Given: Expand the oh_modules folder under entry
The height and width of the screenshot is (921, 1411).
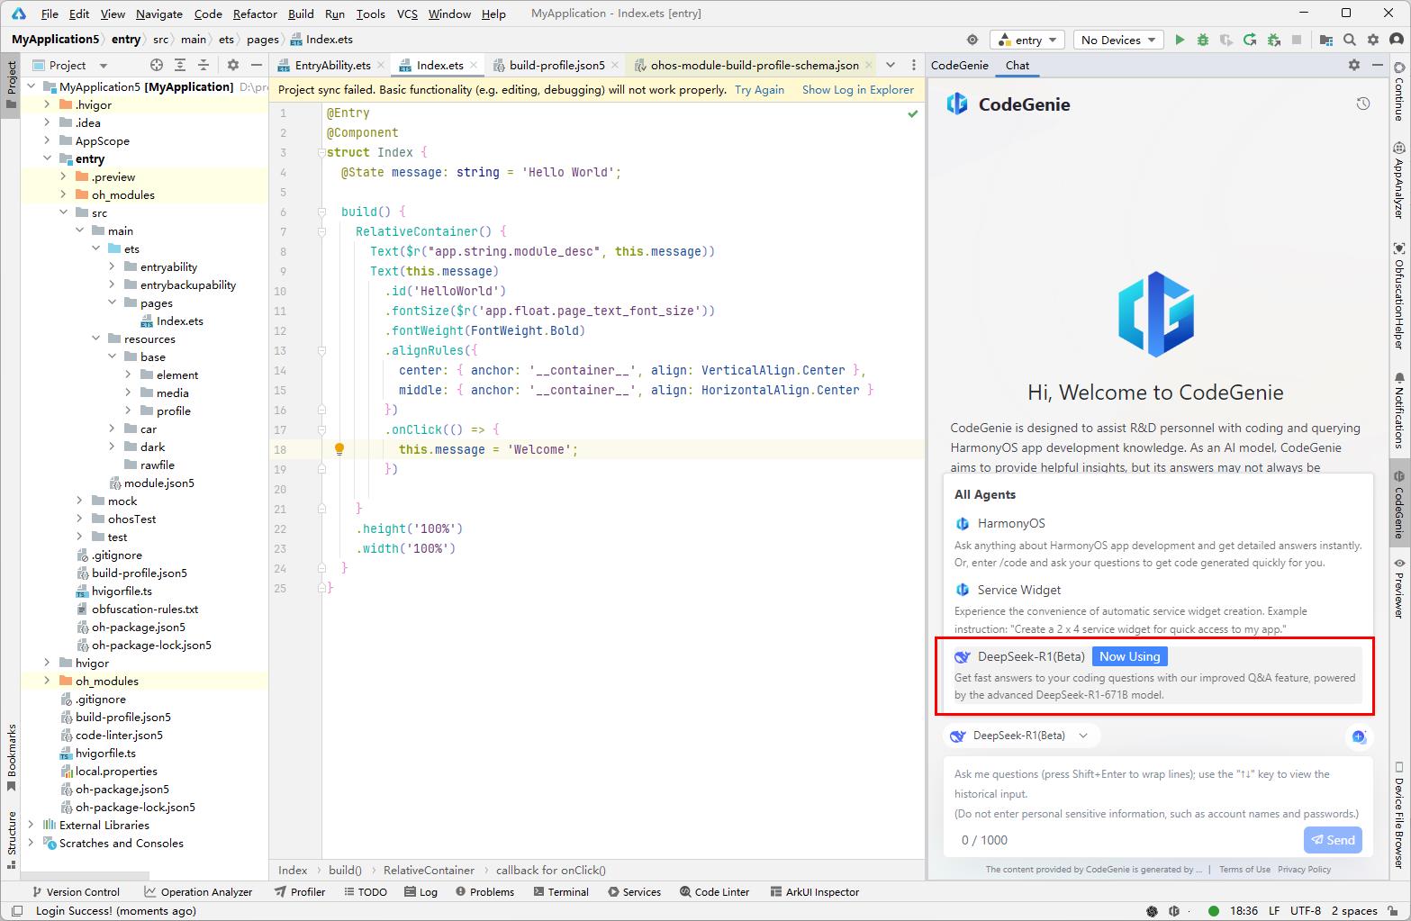Looking at the screenshot, I should point(64,194).
